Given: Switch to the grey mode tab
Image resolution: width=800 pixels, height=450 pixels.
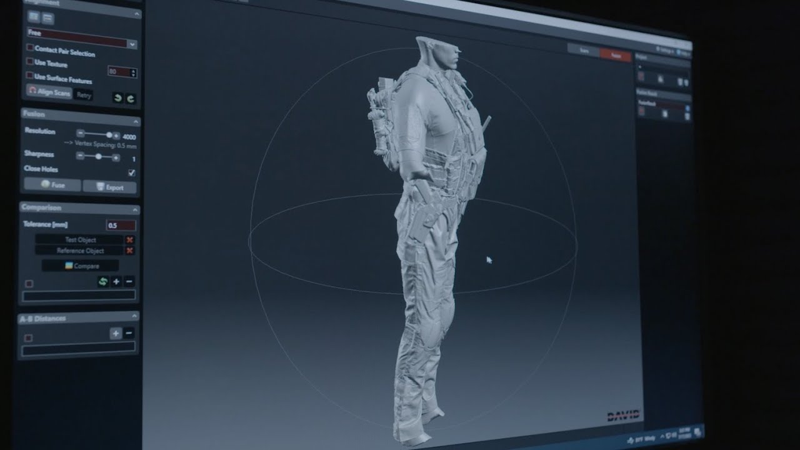Looking at the screenshot, I should (584, 50).
